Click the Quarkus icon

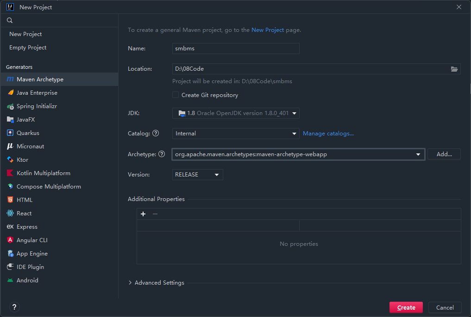coord(10,133)
